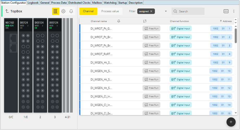Click the bell icon in column header
The image size is (240, 130).
(x=119, y=21)
